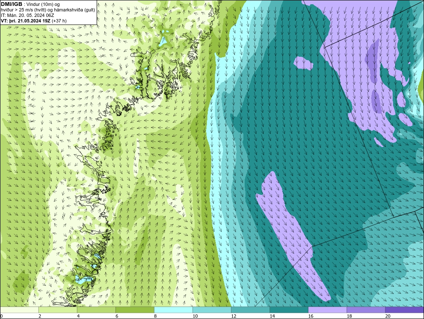The height and width of the screenshot is (319, 424).
Task: Click the legend label '18'
Action: click(x=349, y=316)
